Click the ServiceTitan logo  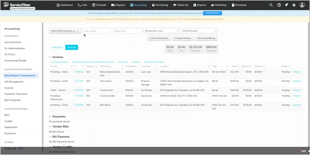[x=17, y=5]
